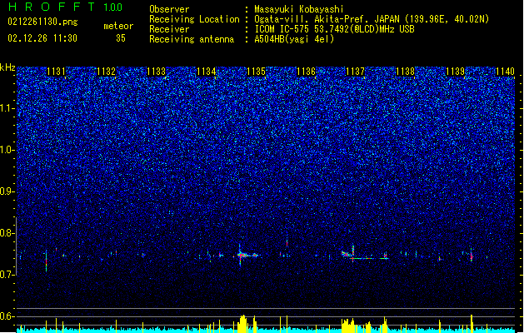
Task: Click the 0.9 frequency axis label
Action: [7, 191]
